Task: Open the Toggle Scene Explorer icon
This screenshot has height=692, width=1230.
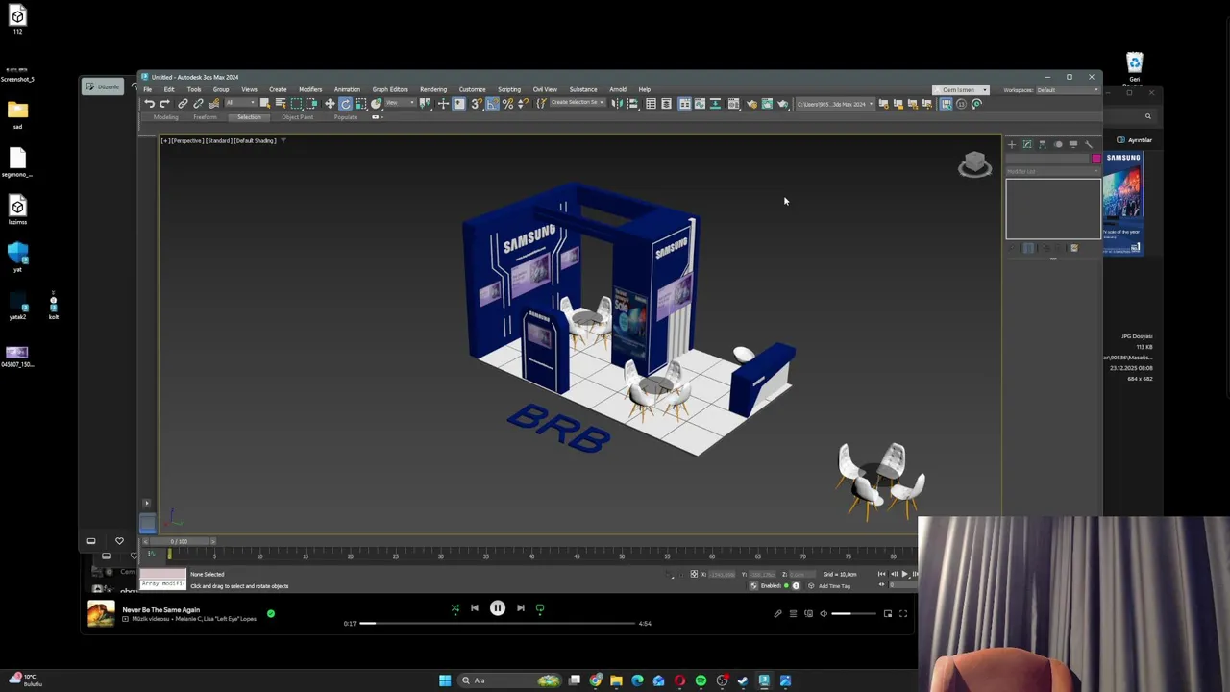Action: 651,104
